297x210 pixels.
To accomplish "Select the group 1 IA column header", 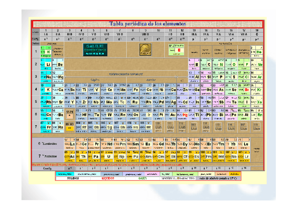I will (46, 33).
